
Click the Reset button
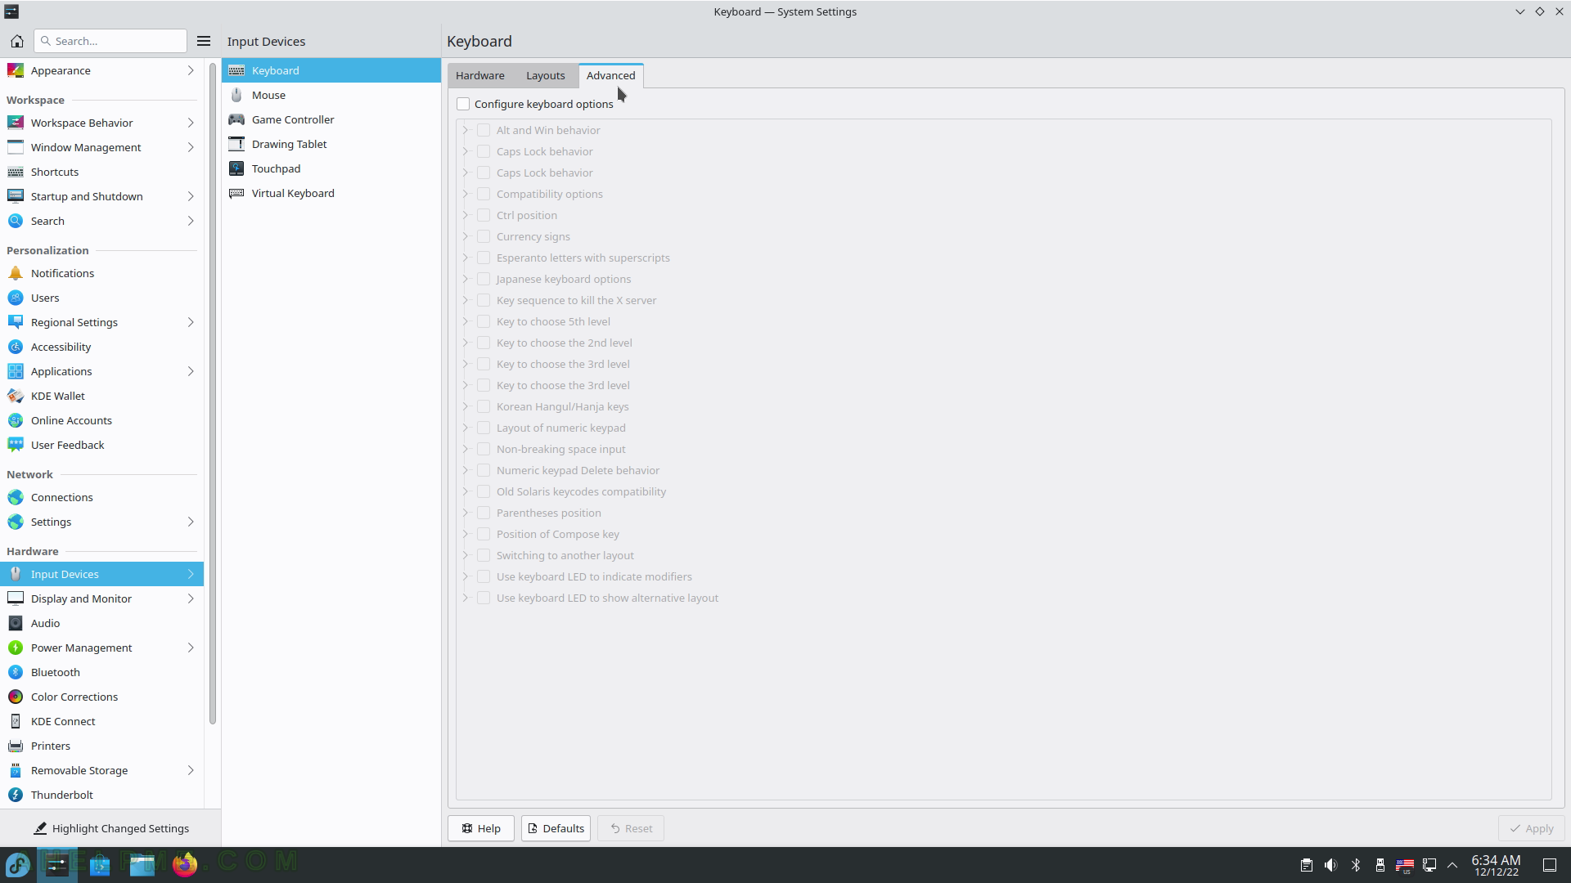click(631, 828)
